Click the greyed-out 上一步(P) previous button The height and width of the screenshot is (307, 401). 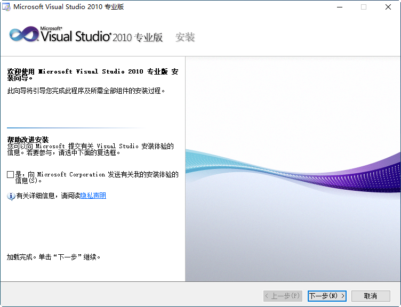[283, 296]
